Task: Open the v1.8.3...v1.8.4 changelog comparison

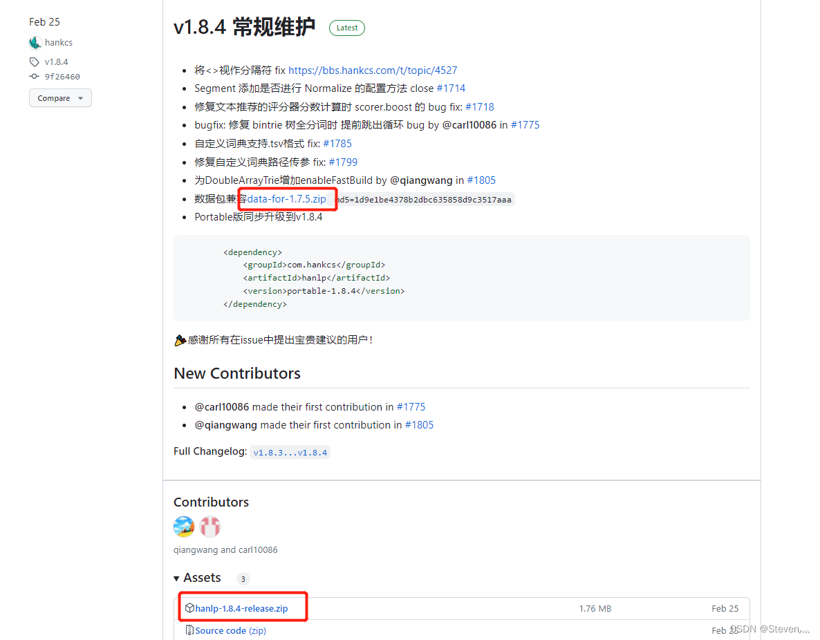Action: pyautogui.click(x=290, y=452)
